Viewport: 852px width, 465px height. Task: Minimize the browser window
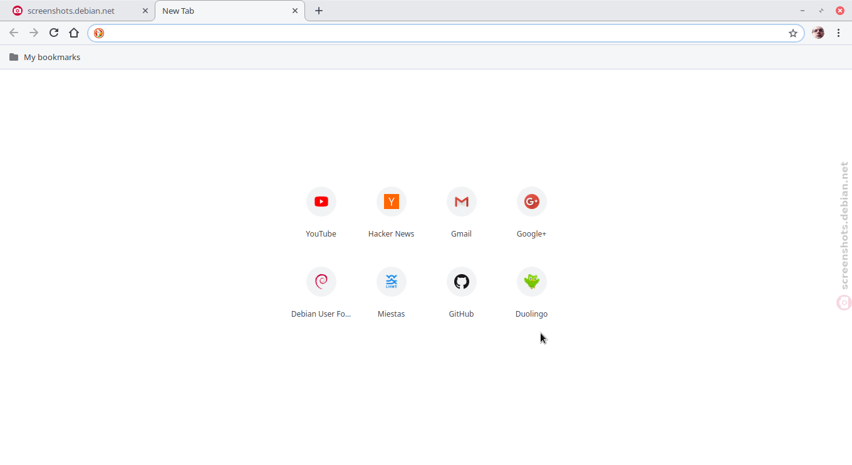(x=803, y=11)
